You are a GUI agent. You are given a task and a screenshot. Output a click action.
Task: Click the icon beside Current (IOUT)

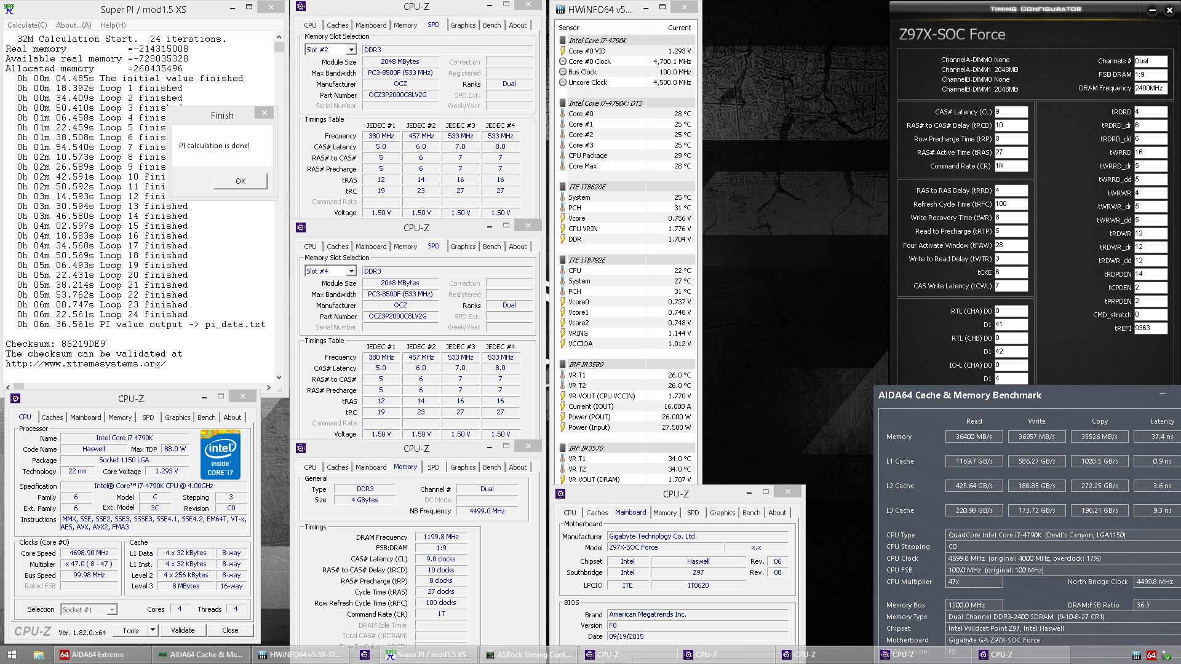click(562, 406)
